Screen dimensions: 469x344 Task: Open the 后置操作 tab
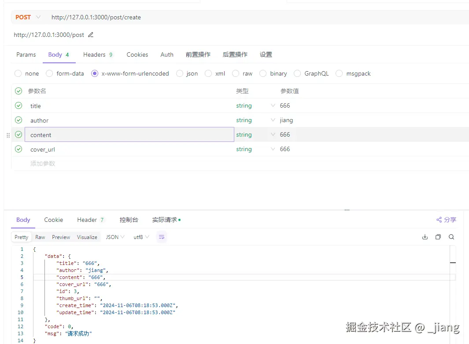coord(235,54)
